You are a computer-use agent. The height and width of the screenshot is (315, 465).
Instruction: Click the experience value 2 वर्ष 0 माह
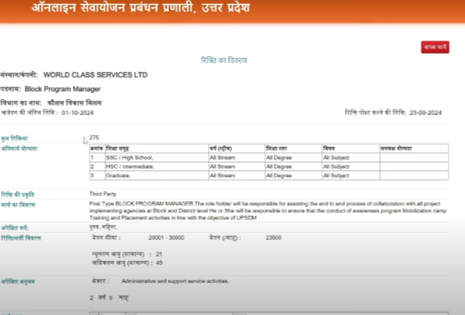coord(109,298)
